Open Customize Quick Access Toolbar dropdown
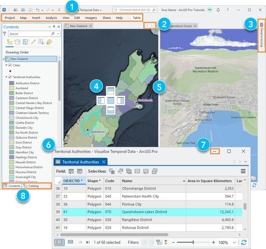Image resolution: width=266 pixels, height=249 pixels. pos(59,10)
